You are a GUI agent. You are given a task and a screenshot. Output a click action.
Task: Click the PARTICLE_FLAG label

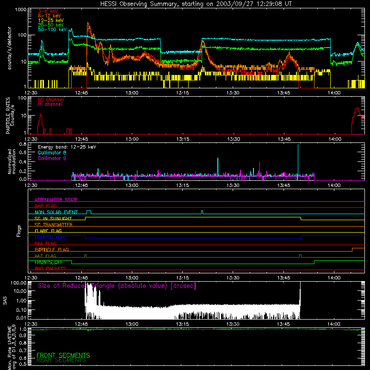click(52, 249)
